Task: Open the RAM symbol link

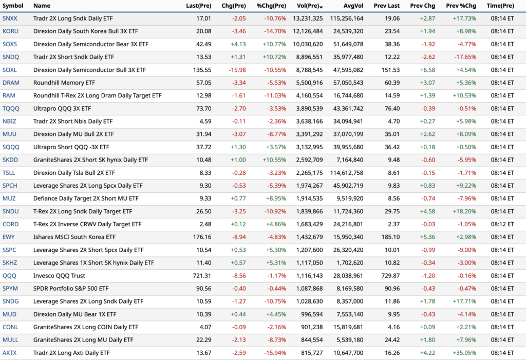Action: click(x=9, y=95)
